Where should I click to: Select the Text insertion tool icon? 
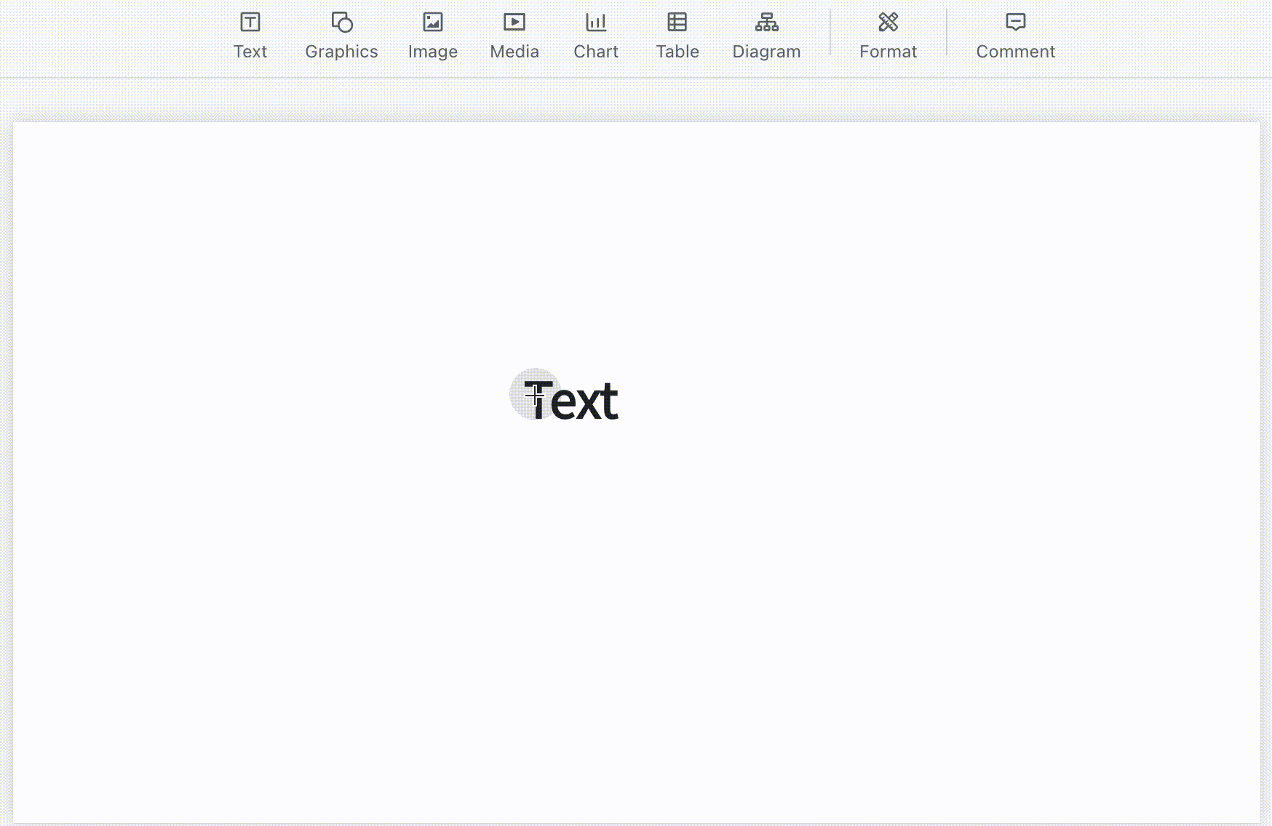(x=250, y=23)
